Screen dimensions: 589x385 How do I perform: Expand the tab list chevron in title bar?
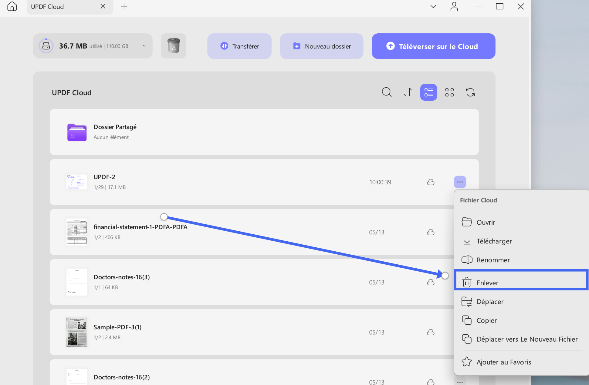click(433, 6)
